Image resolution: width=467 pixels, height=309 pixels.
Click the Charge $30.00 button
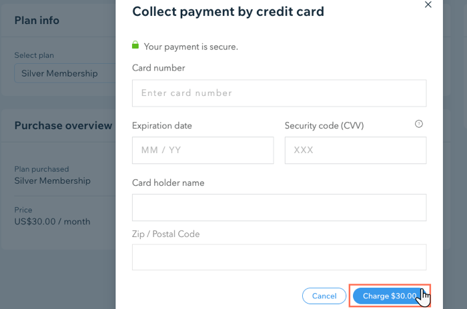tap(390, 296)
